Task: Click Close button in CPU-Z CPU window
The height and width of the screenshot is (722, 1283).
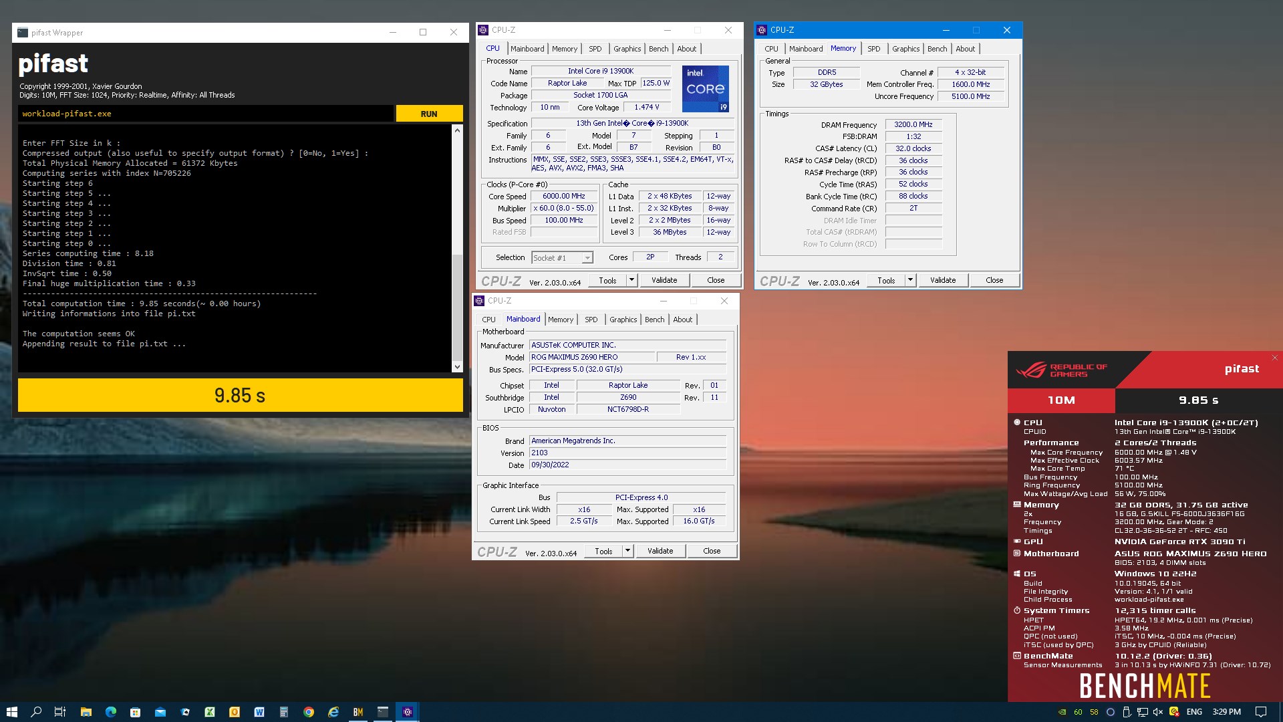Action: point(716,280)
